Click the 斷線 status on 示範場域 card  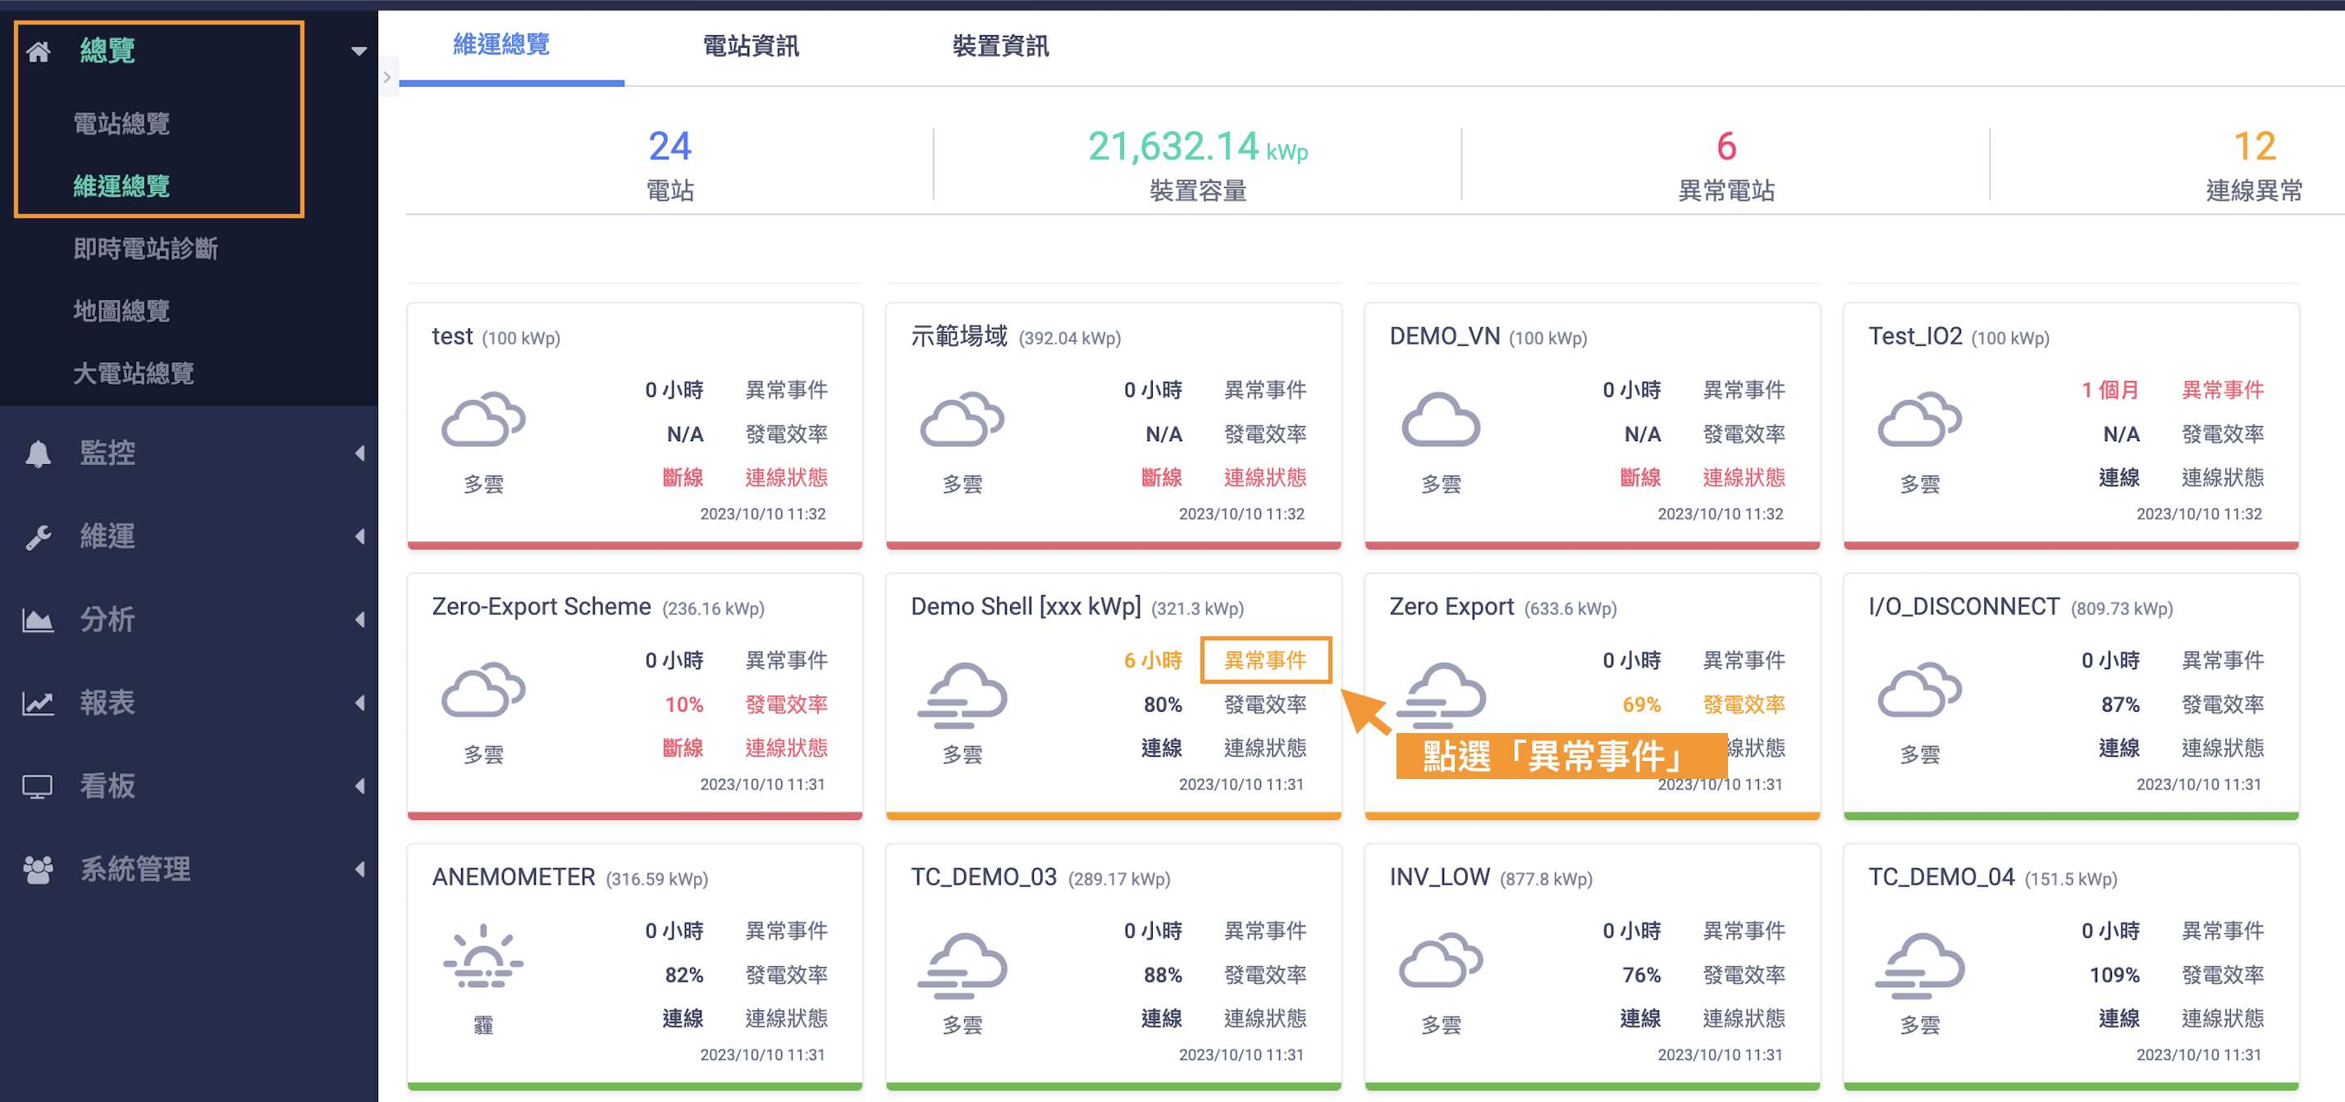[1162, 478]
